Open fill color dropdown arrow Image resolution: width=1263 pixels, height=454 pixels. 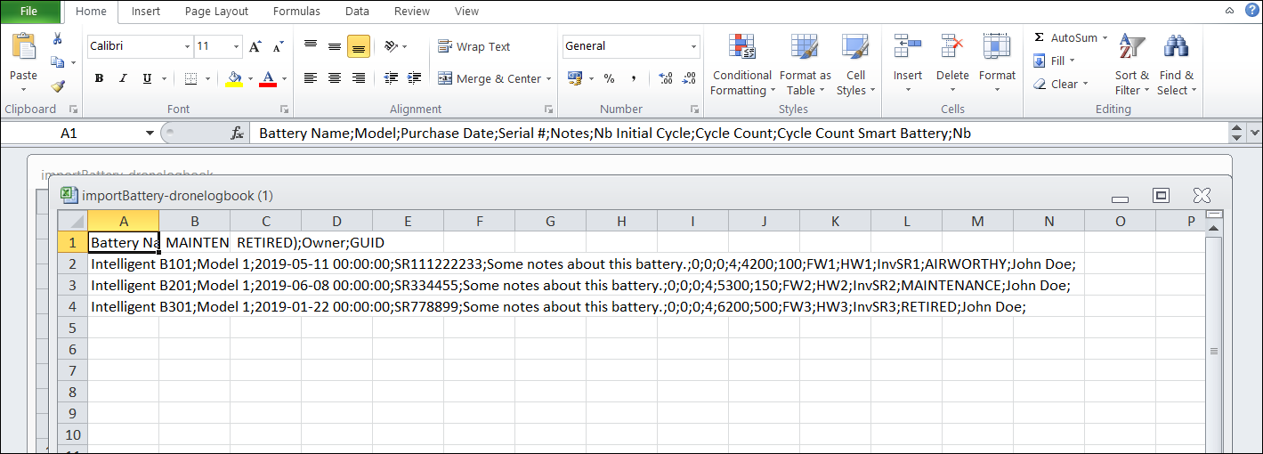click(250, 78)
